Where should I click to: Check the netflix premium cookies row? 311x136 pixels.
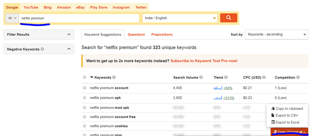click(85, 126)
